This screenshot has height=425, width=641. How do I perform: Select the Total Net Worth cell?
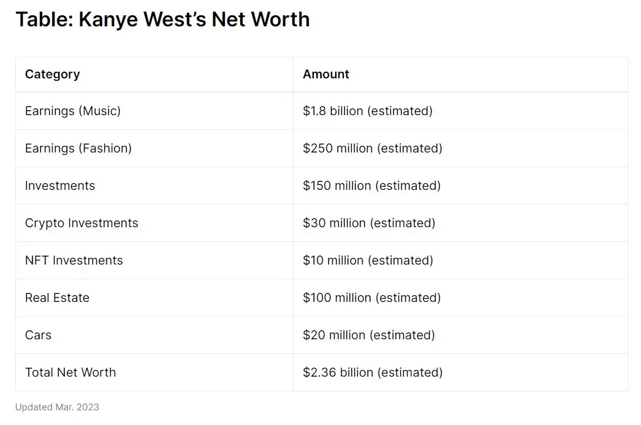(x=70, y=372)
